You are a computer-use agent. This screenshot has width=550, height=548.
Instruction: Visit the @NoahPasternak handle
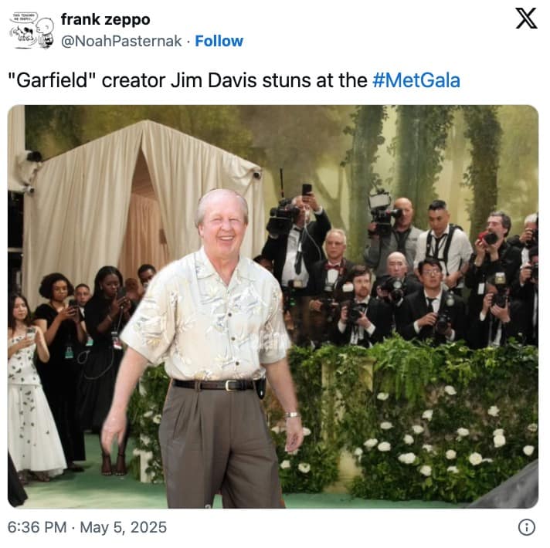click(x=121, y=41)
